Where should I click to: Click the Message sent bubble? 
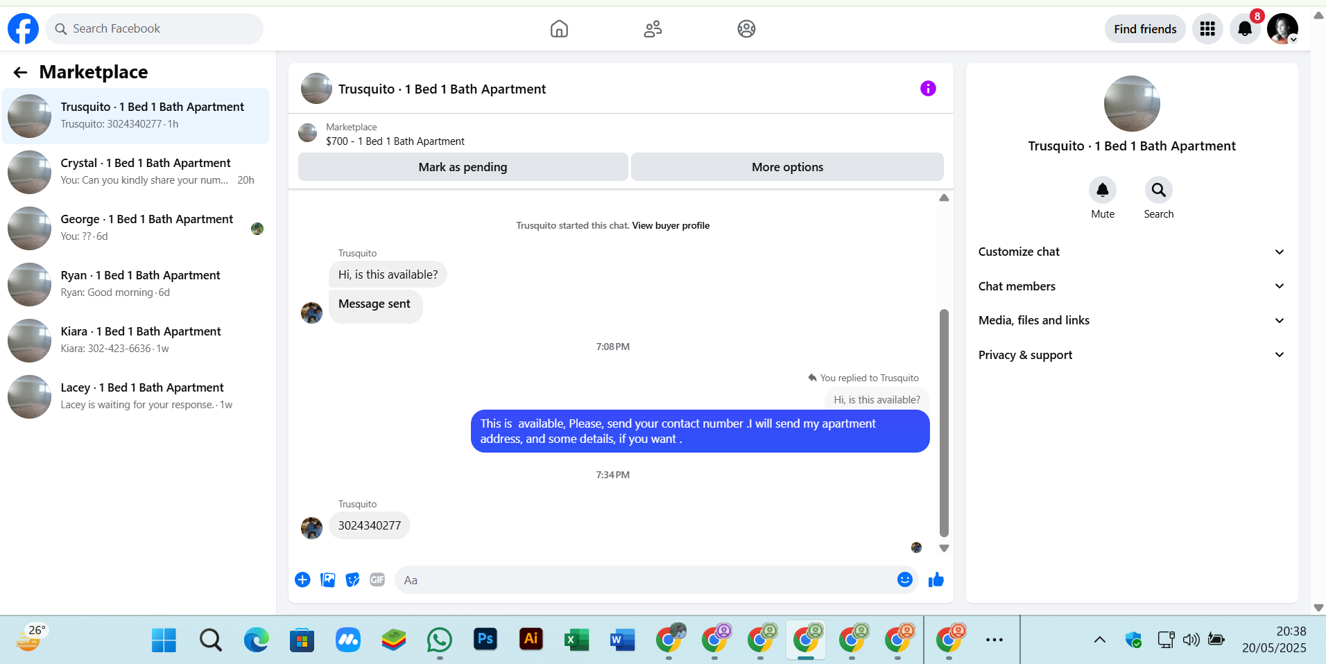coord(374,306)
